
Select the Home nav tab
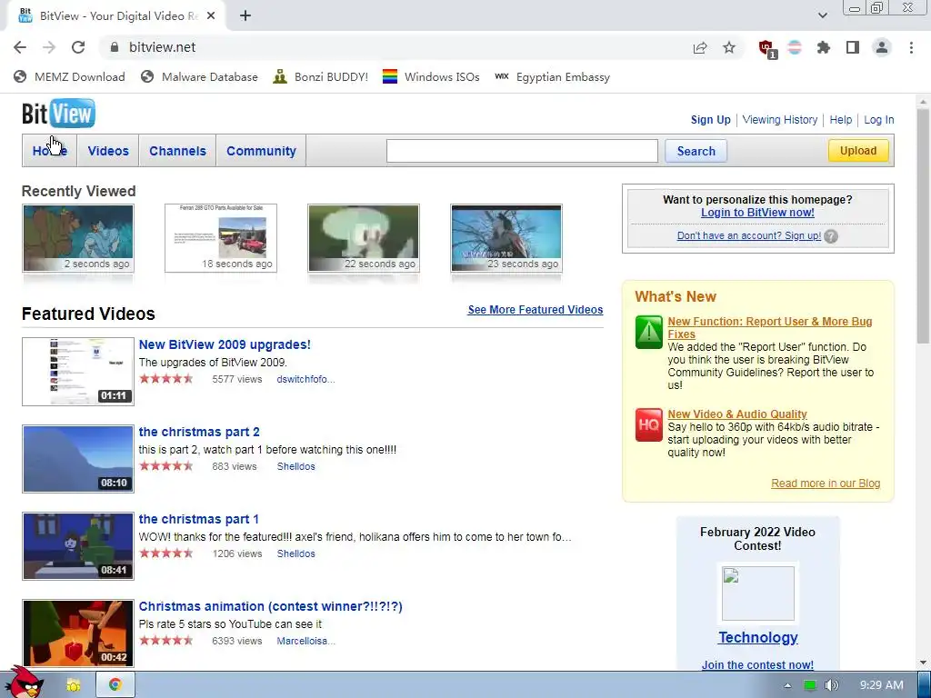50,151
